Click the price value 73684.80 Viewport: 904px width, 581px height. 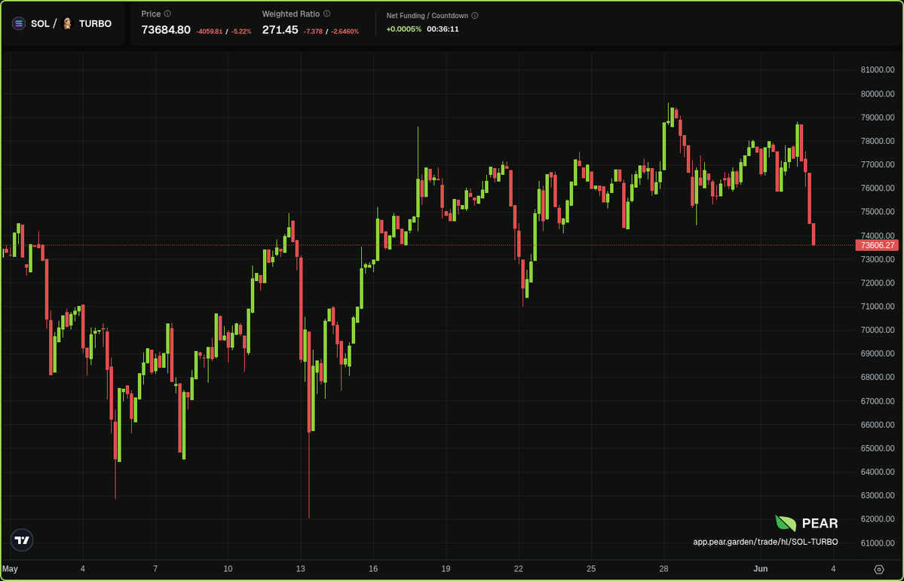165,30
